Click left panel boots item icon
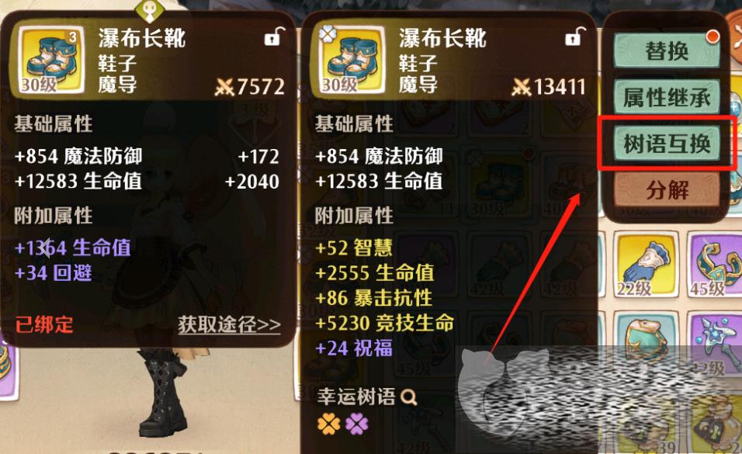The image size is (742, 454). coord(50,60)
